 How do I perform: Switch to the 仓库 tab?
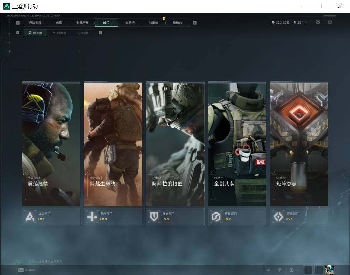pos(59,23)
